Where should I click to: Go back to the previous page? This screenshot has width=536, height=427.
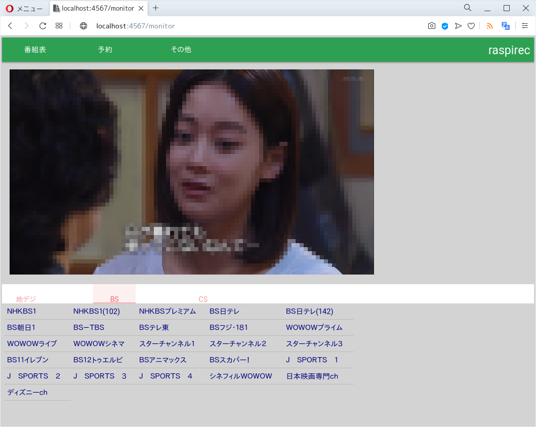[10, 26]
